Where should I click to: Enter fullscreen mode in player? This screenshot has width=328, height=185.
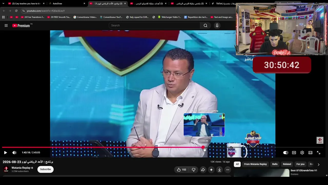coord(319,153)
